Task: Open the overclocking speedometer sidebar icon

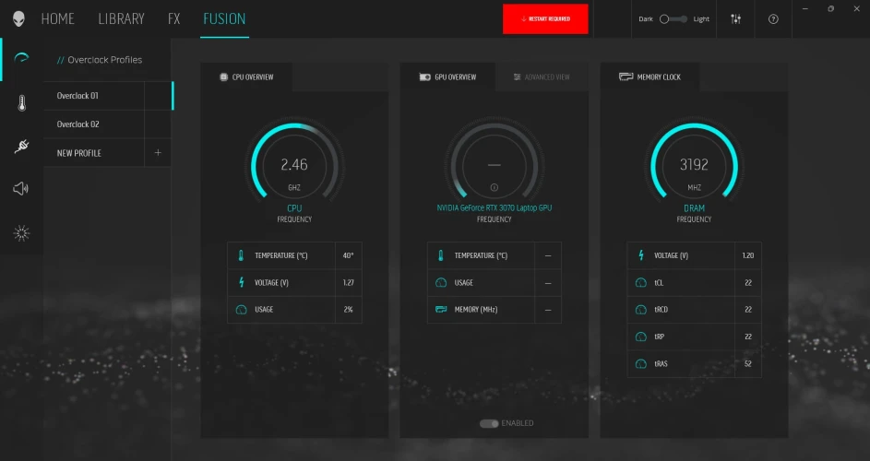Action: point(20,60)
